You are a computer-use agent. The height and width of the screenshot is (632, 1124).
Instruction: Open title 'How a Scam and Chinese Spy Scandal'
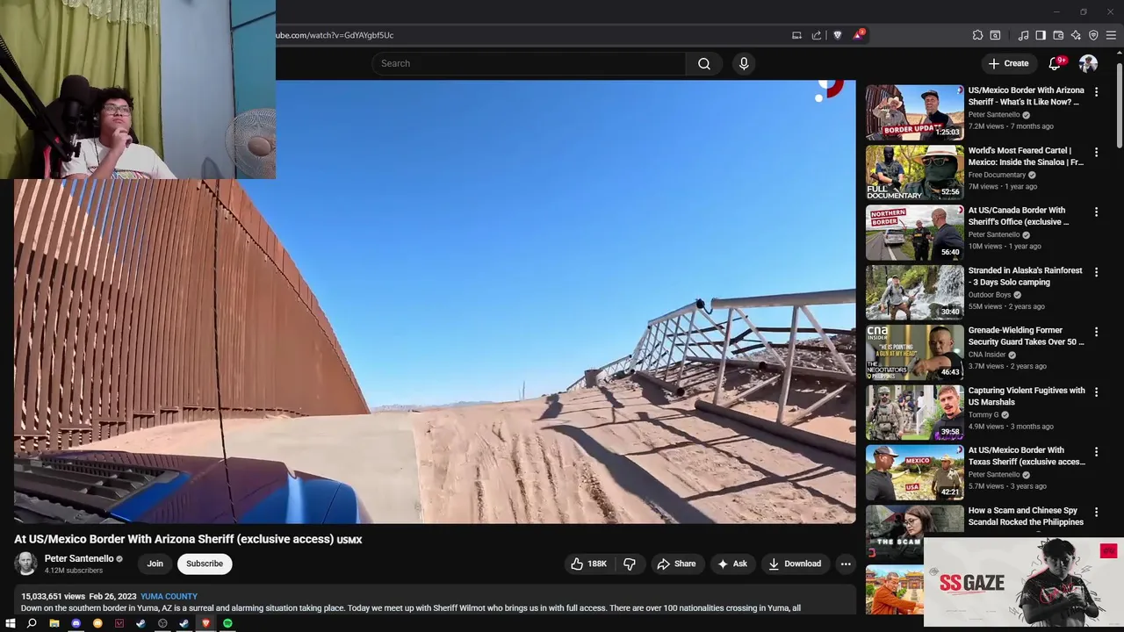point(1026,516)
